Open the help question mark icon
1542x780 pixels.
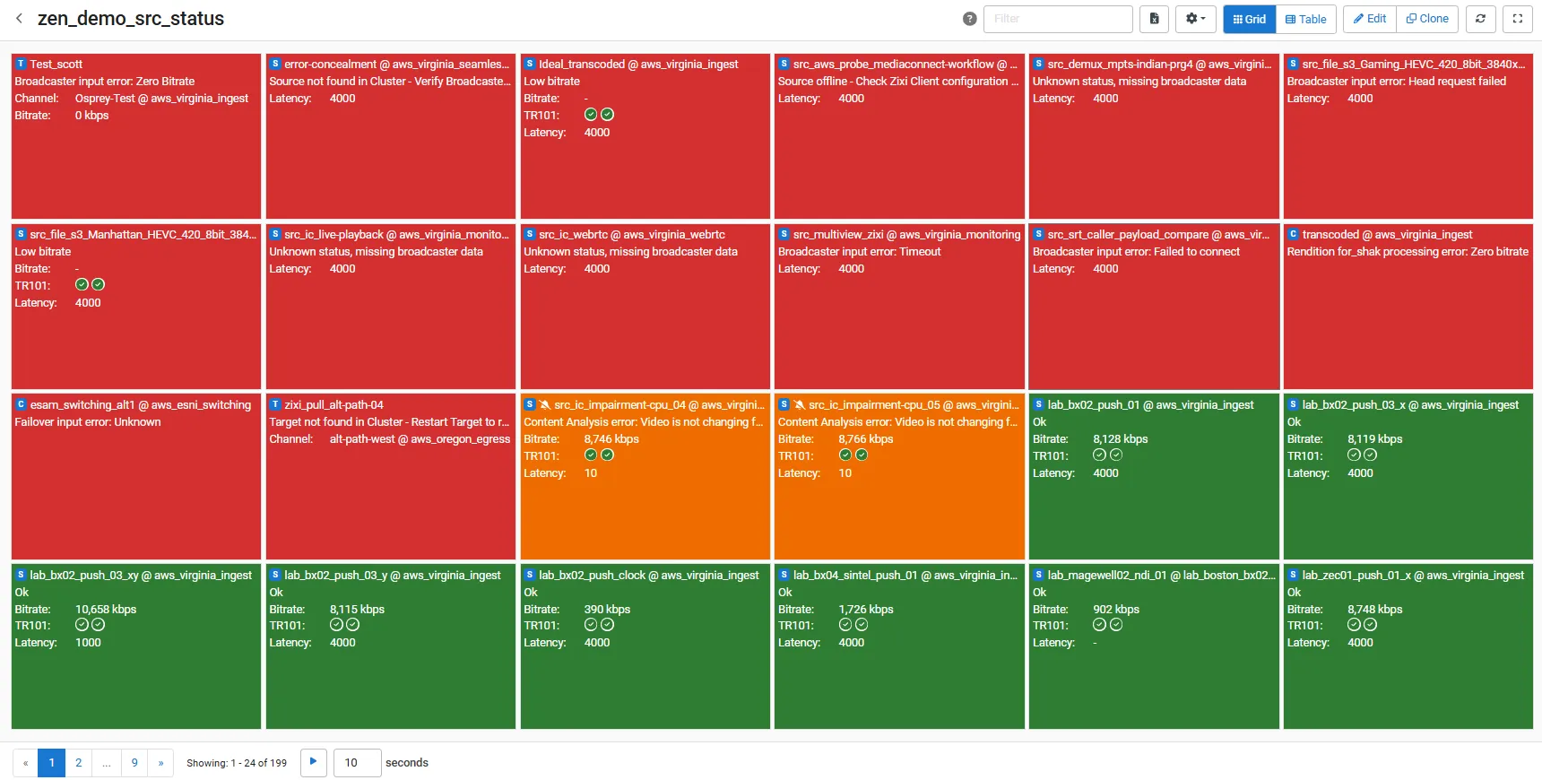tap(969, 19)
